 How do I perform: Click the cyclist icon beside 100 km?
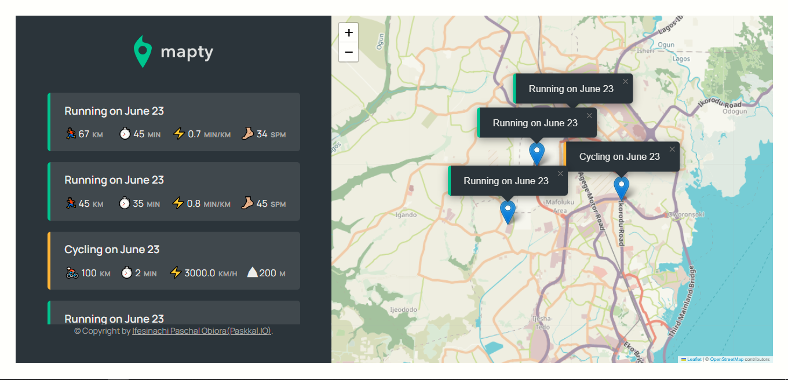pyautogui.click(x=72, y=273)
